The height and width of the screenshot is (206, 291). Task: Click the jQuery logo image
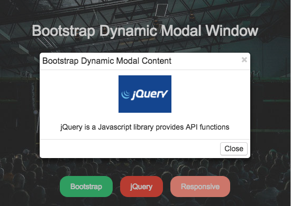click(x=145, y=94)
